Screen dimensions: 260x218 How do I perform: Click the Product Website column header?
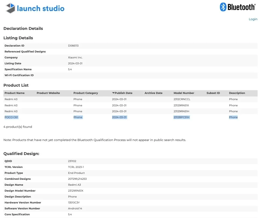(x=48, y=93)
